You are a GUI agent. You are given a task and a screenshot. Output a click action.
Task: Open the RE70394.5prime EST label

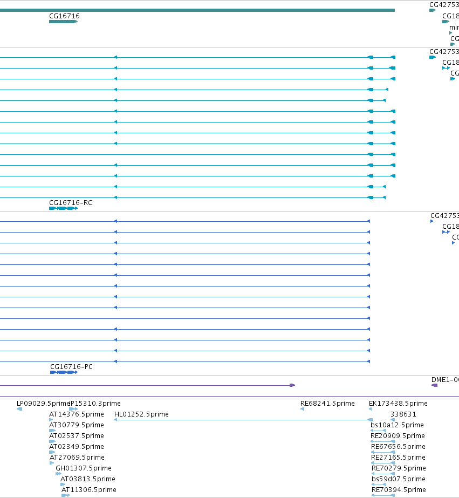(x=399, y=490)
